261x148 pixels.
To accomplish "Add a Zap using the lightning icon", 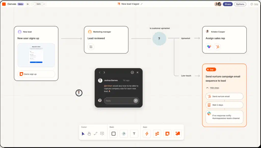I will 147,133.
